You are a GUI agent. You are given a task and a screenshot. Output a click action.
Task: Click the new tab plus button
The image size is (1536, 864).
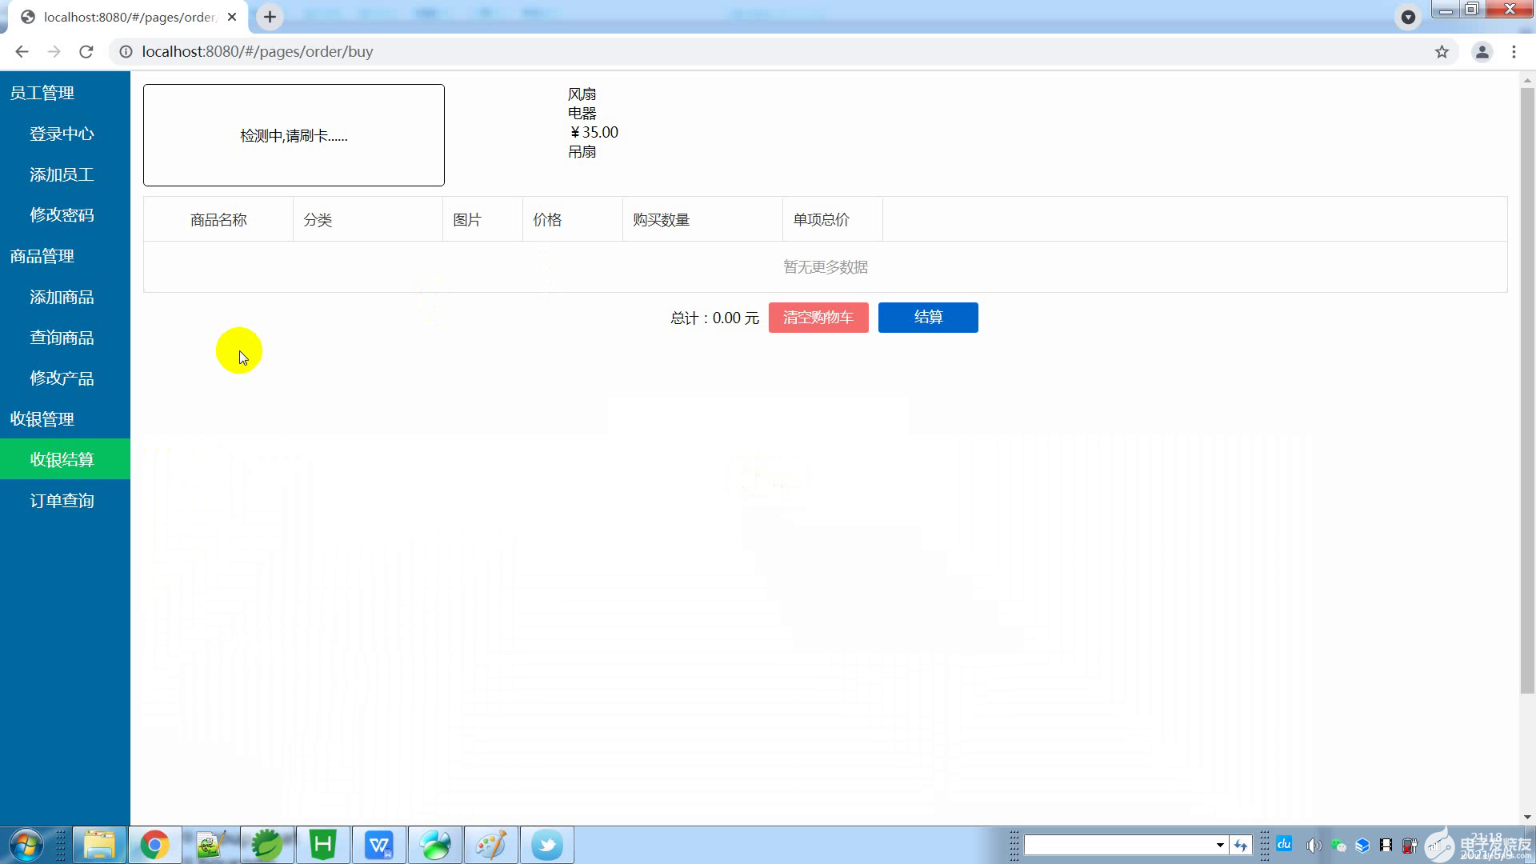(x=270, y=17)
